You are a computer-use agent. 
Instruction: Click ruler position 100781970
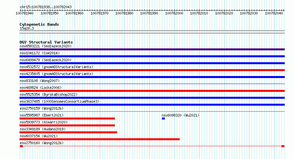point(99,13)
